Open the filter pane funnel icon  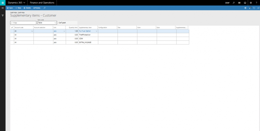tap(3, 15)
